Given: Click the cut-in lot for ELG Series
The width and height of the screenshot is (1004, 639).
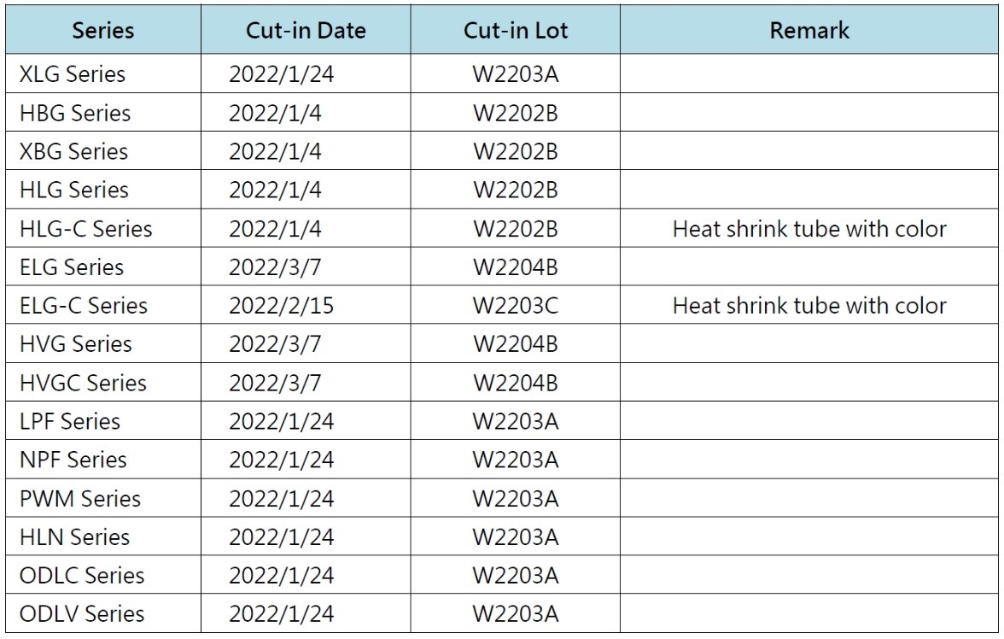Looking at the screenshot, I should [516, 267].
